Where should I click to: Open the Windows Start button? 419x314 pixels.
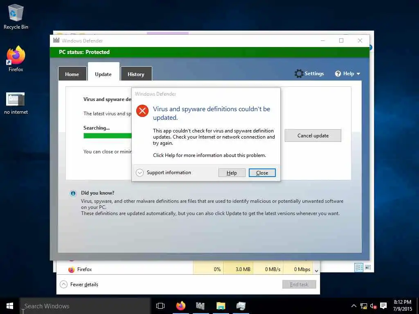[x=10, y=306]
